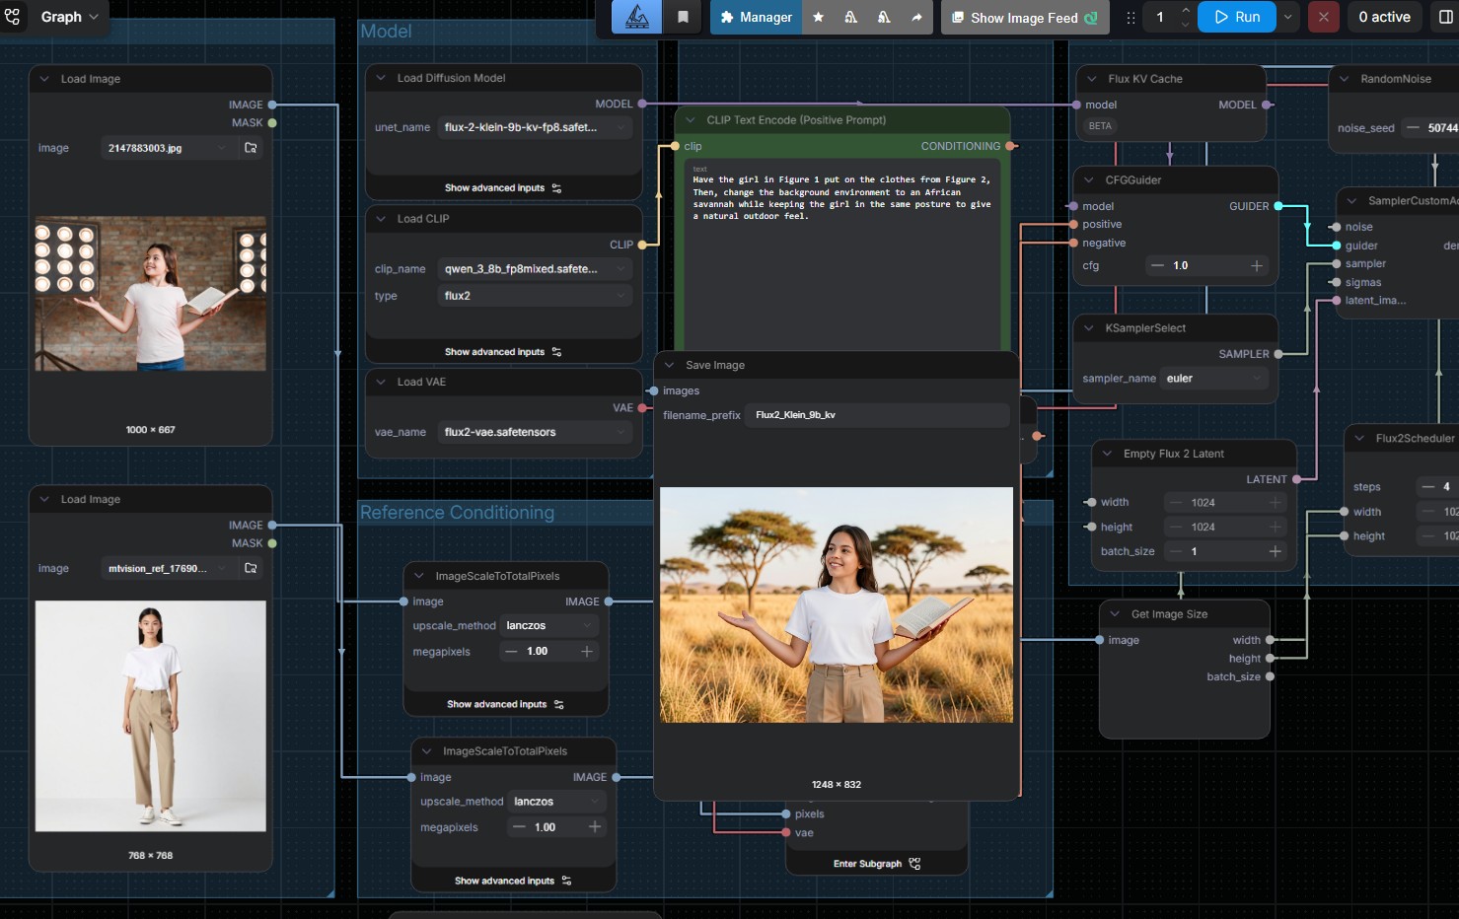This screenshot has width=1459, height=919.
Task: Browse files for the 2147883003.jpg image input
Action: (251, 148)
